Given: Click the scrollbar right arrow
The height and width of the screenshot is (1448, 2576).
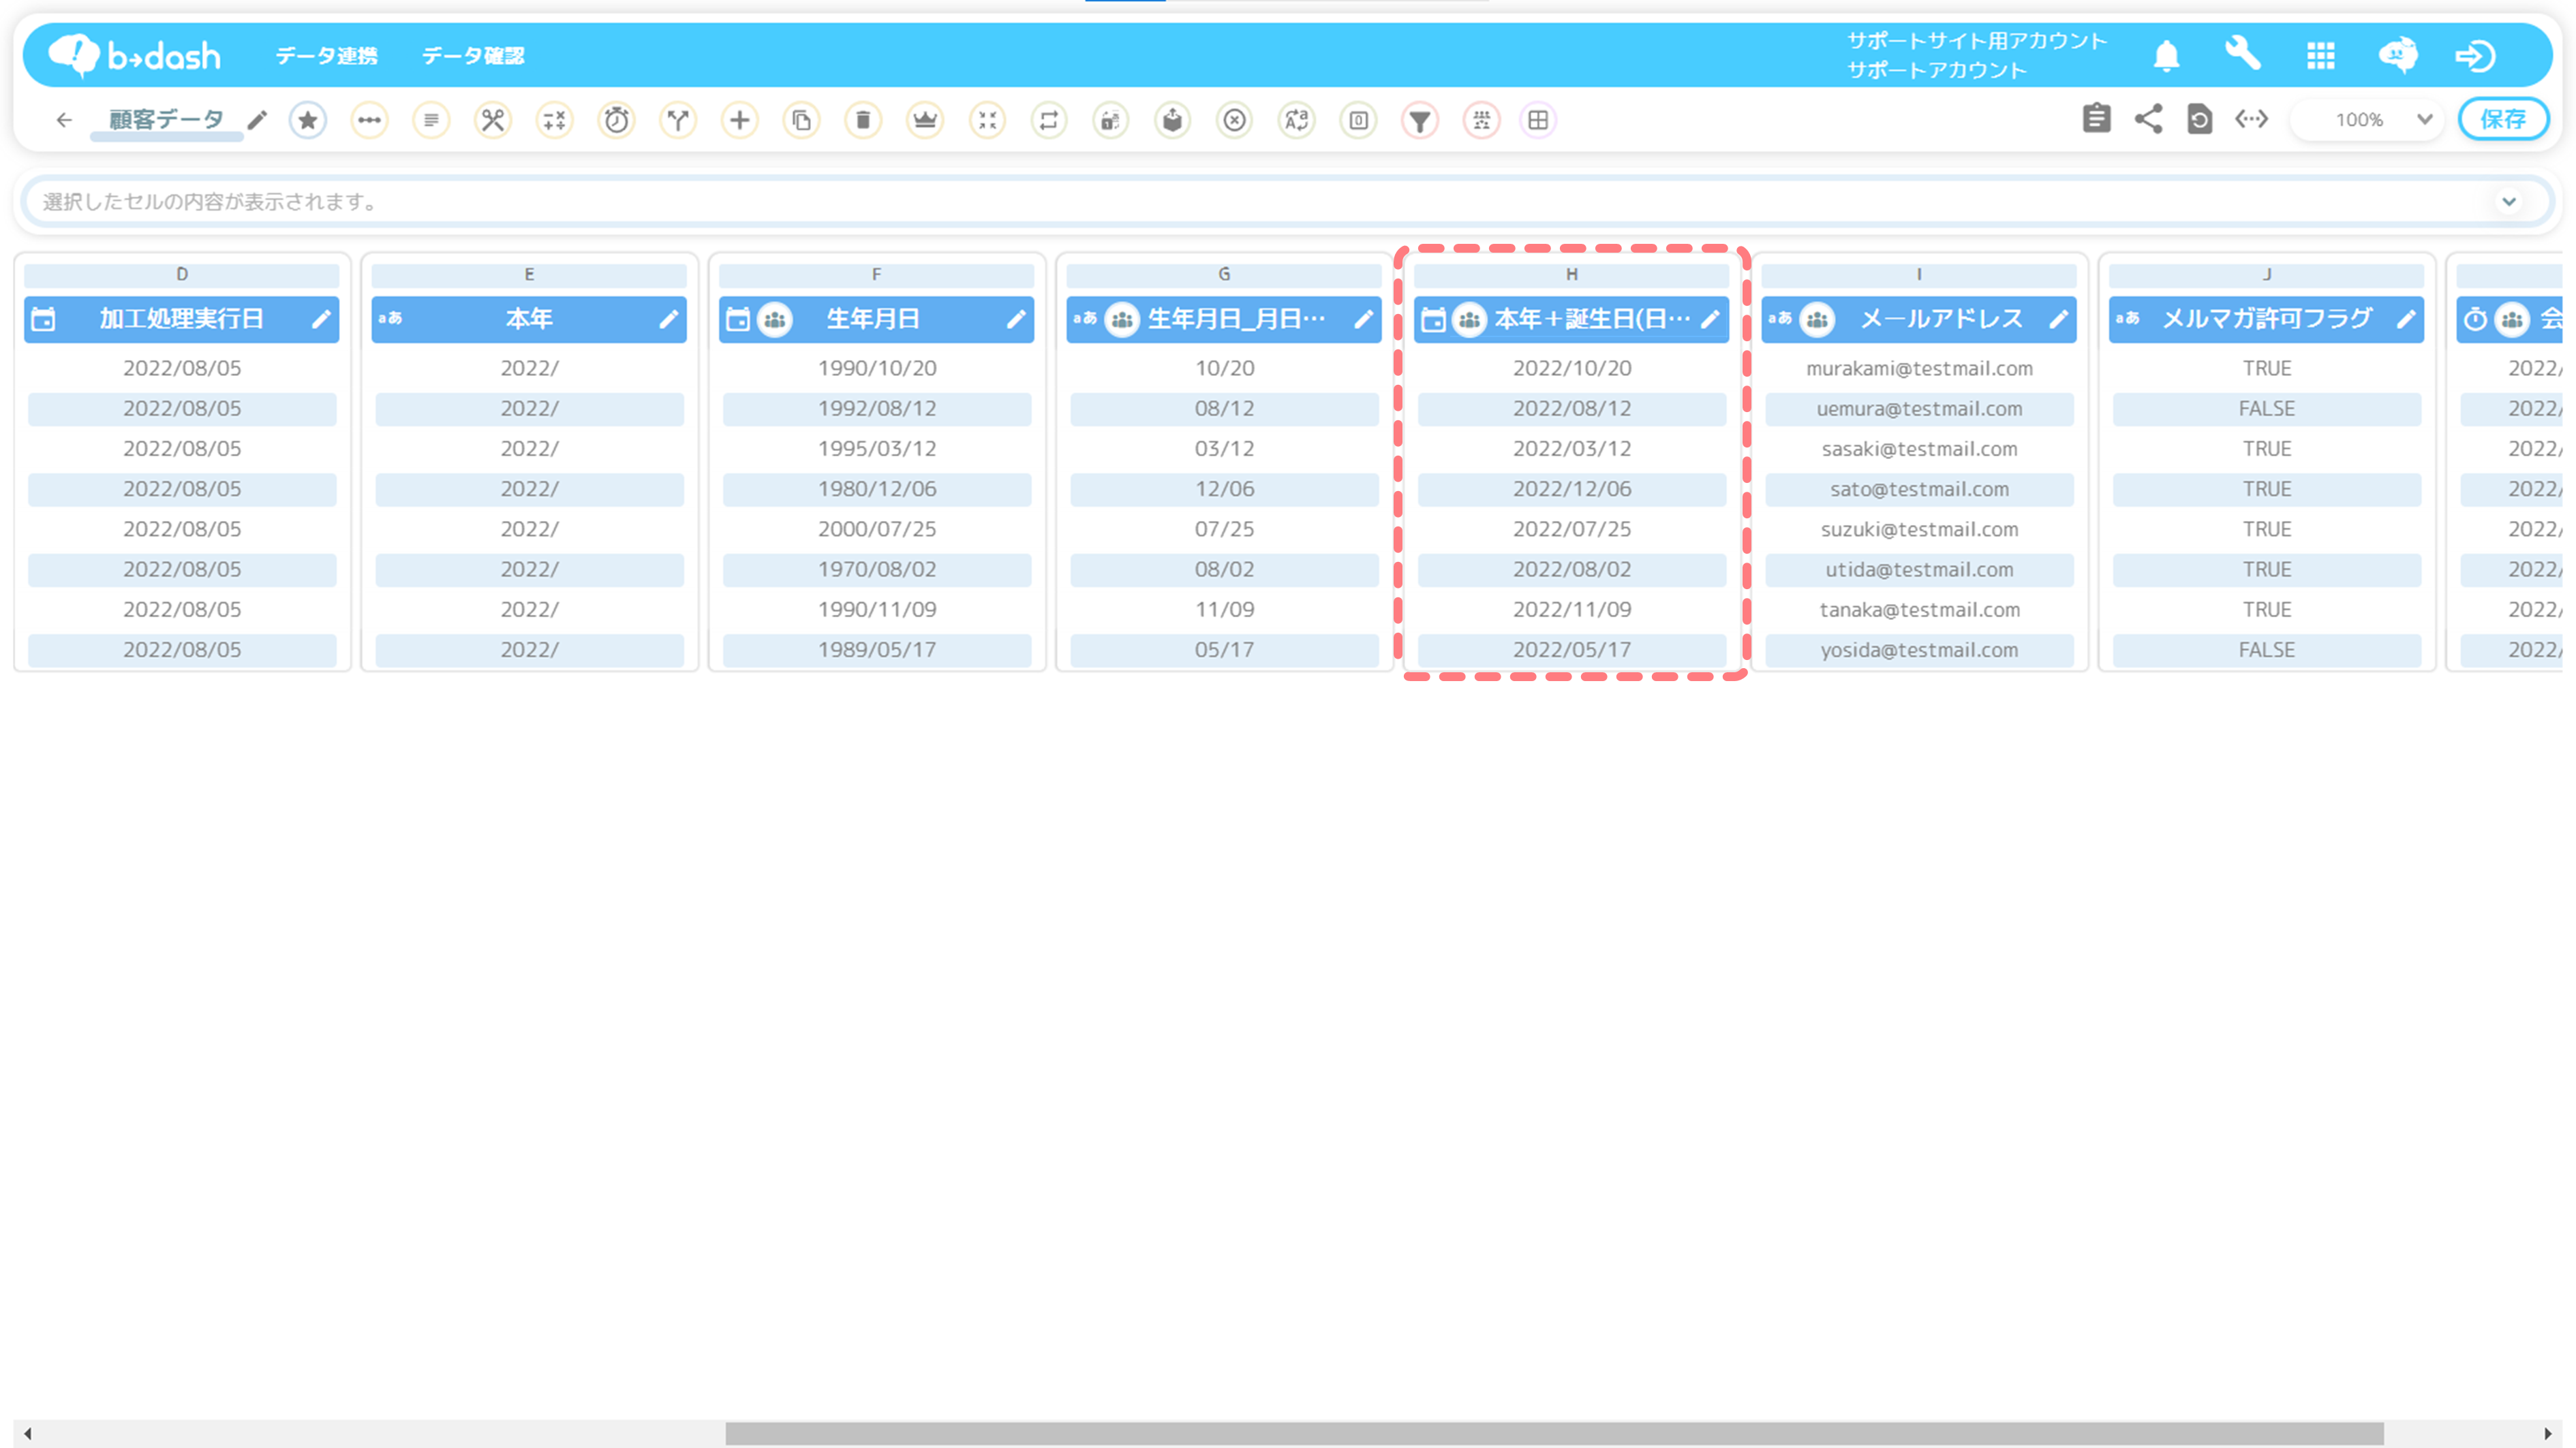Looking at the screenshot, I should (2548, 1434).
